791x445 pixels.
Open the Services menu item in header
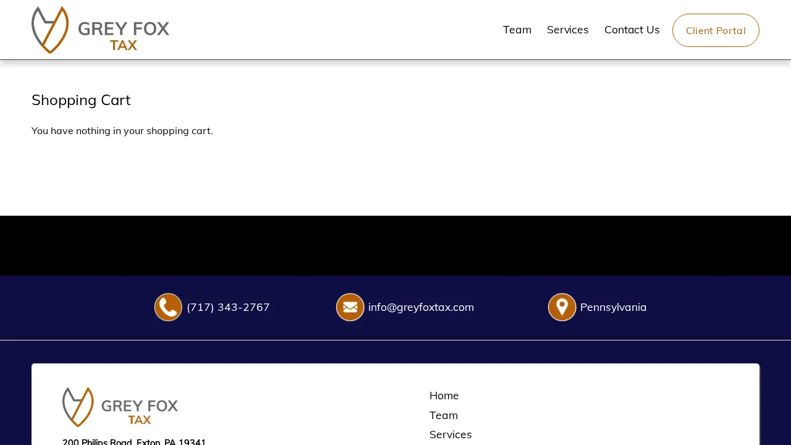[568, 30]
